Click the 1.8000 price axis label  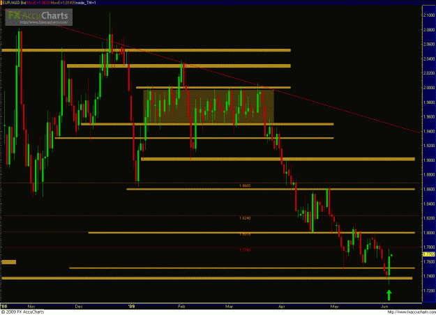(x=429, y=233)
